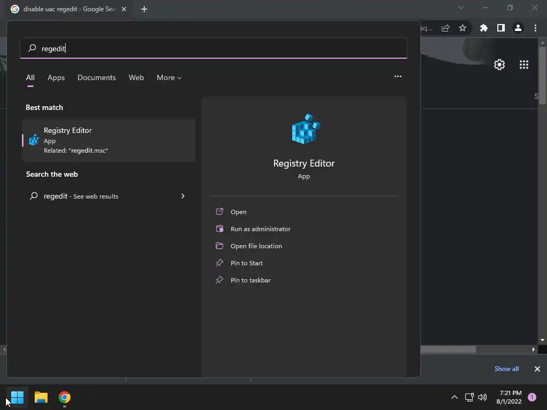Click scroll right arrow on horizontal scrollbar
The width and height of the screenshot is (547, 410).
tap(534, 349)
